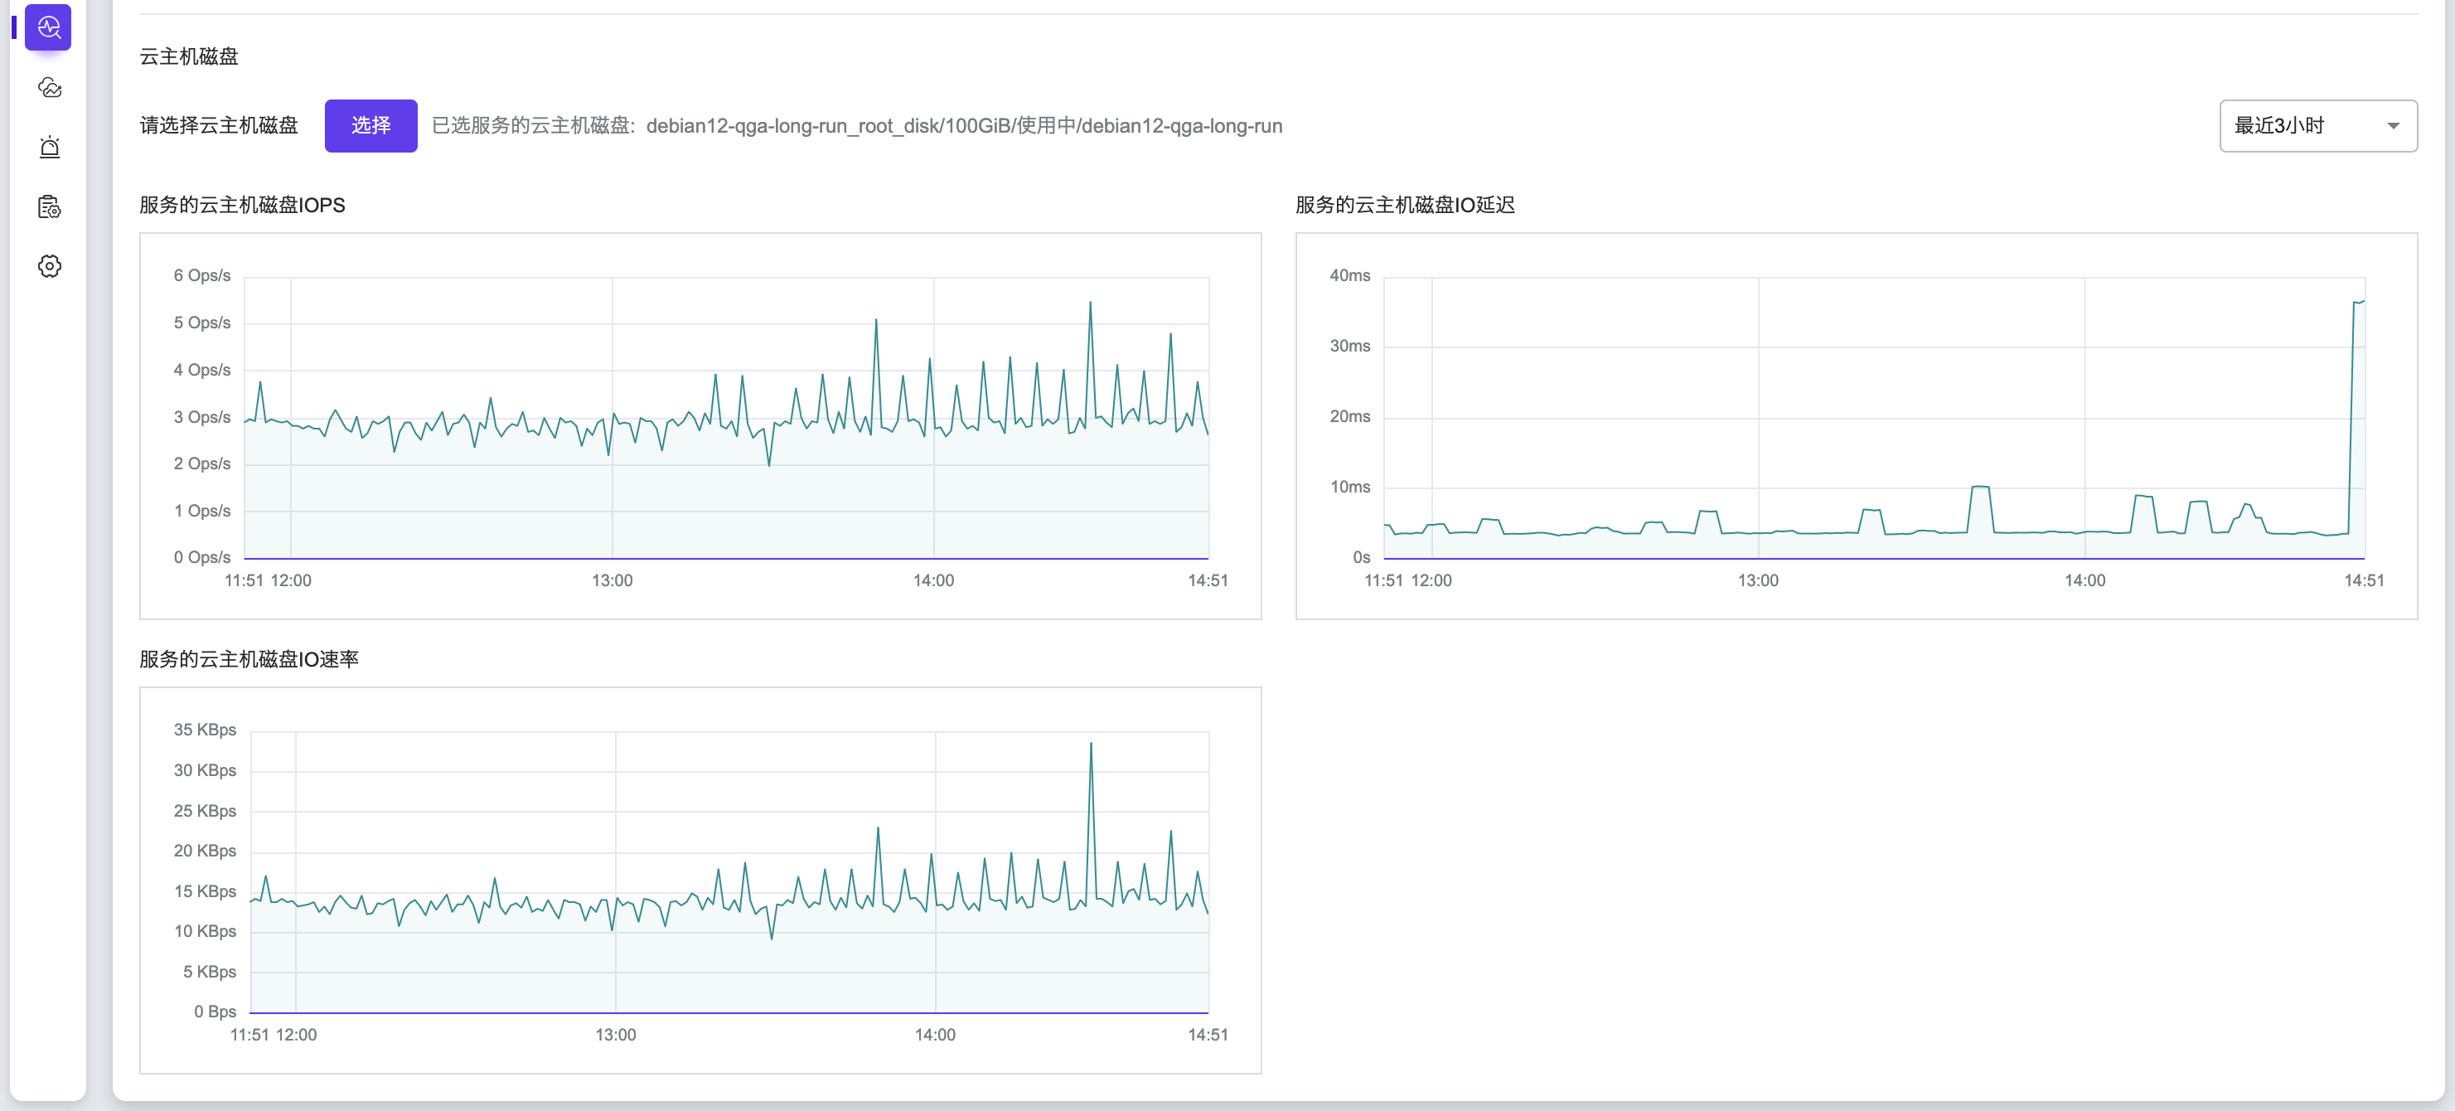Click the 服务的云主机磁盘IOPS chart title
The image size is (2455, 1111).
point(242,205)
